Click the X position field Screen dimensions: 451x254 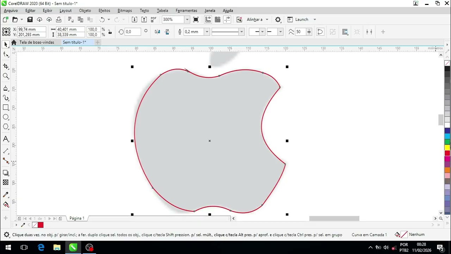[x=31, y=29]
